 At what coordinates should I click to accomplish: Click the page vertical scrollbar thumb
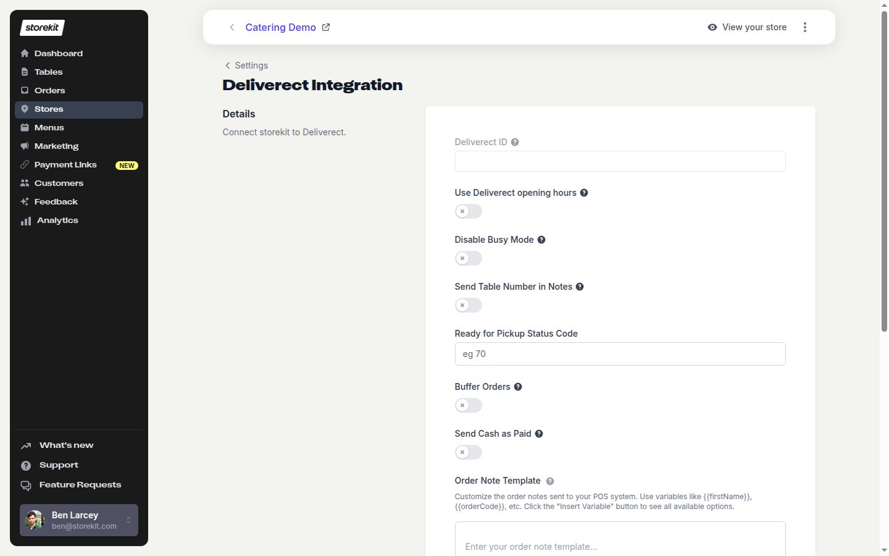(x=884, y=172)
